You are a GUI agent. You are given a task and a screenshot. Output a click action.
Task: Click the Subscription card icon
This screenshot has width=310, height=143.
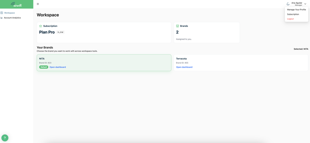click(x=40, y=26)
